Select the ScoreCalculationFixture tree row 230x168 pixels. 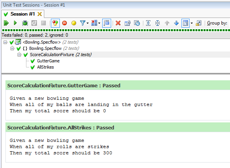coord(61,55)
